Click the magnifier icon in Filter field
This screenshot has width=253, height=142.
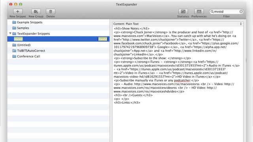pos(212,11)
